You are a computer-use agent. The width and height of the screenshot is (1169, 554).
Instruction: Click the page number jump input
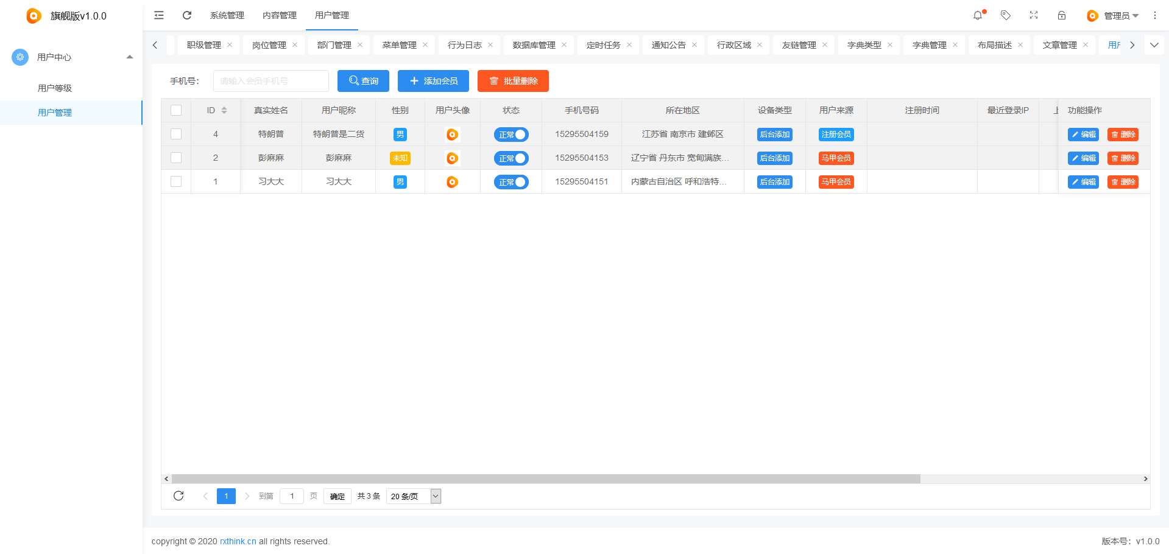tap(292, 496)
